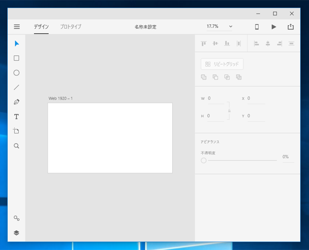Switch to the デザイン tab

point(41,27)
